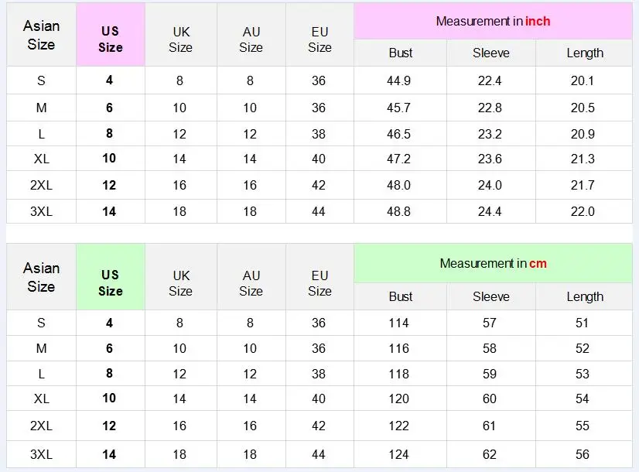The height and width of the screenshot is (472, 639).
Task: Select the Length header in inch table
Action: point(585,53)
